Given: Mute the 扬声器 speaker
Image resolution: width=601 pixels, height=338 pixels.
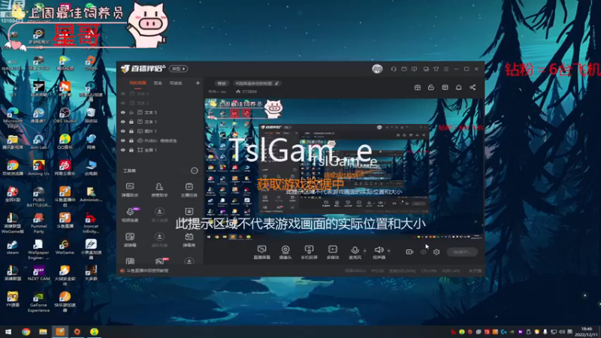Looking at the screenshot, I should [379, 252].
